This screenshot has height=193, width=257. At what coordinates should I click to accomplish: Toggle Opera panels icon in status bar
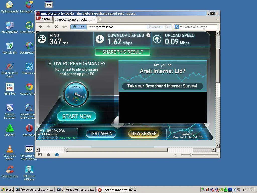coord(40,155)
